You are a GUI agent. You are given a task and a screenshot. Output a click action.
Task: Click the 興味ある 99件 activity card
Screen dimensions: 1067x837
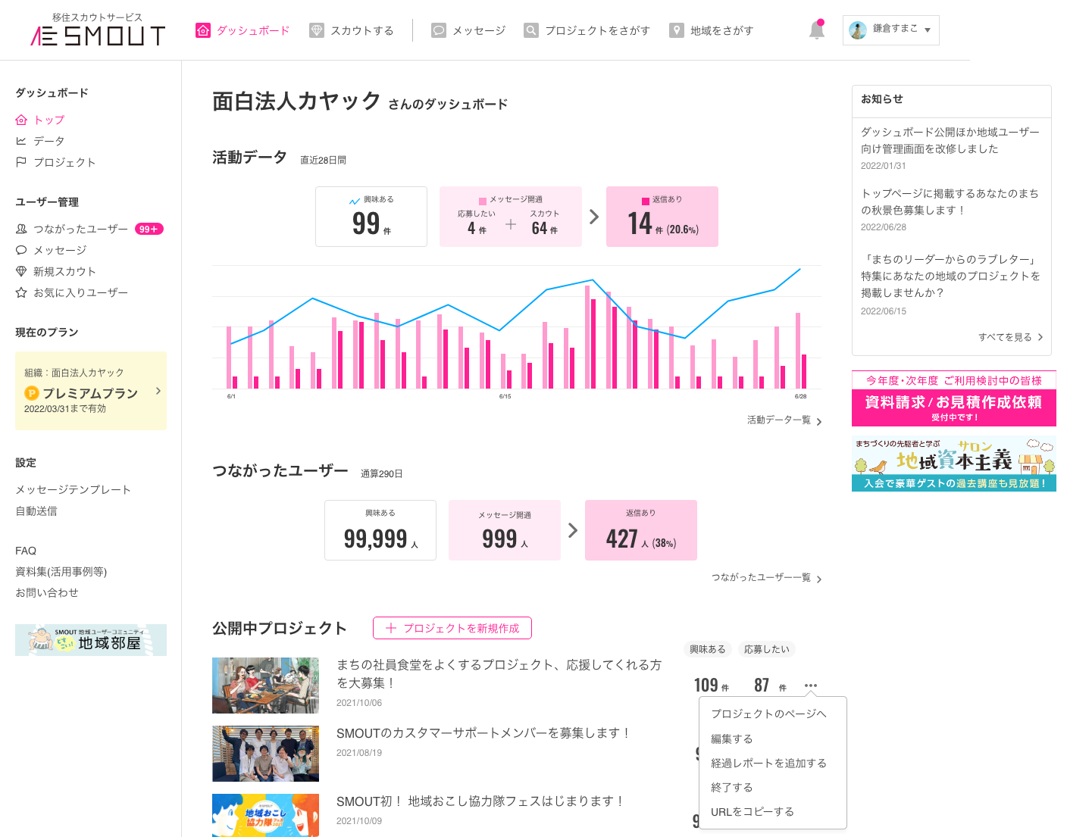[x=371, y=217]
